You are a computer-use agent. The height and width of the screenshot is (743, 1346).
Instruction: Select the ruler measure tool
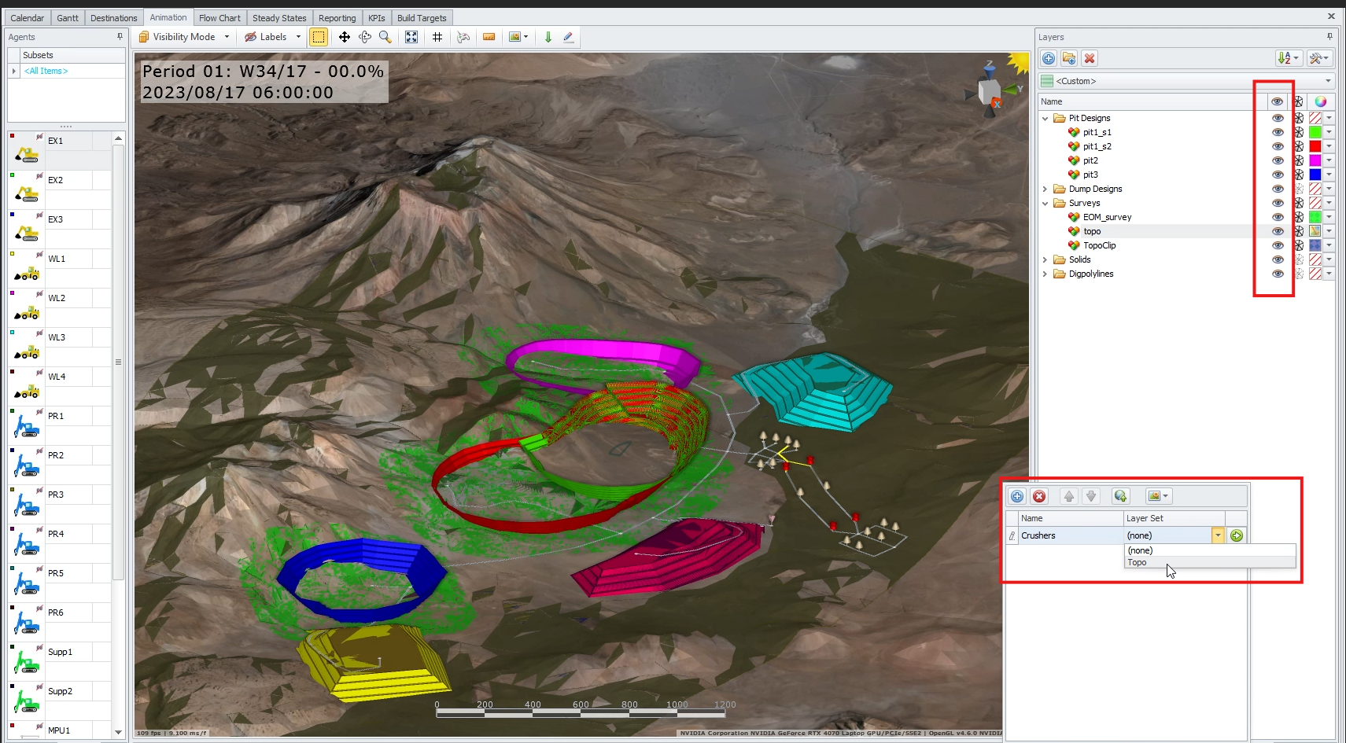489,37
